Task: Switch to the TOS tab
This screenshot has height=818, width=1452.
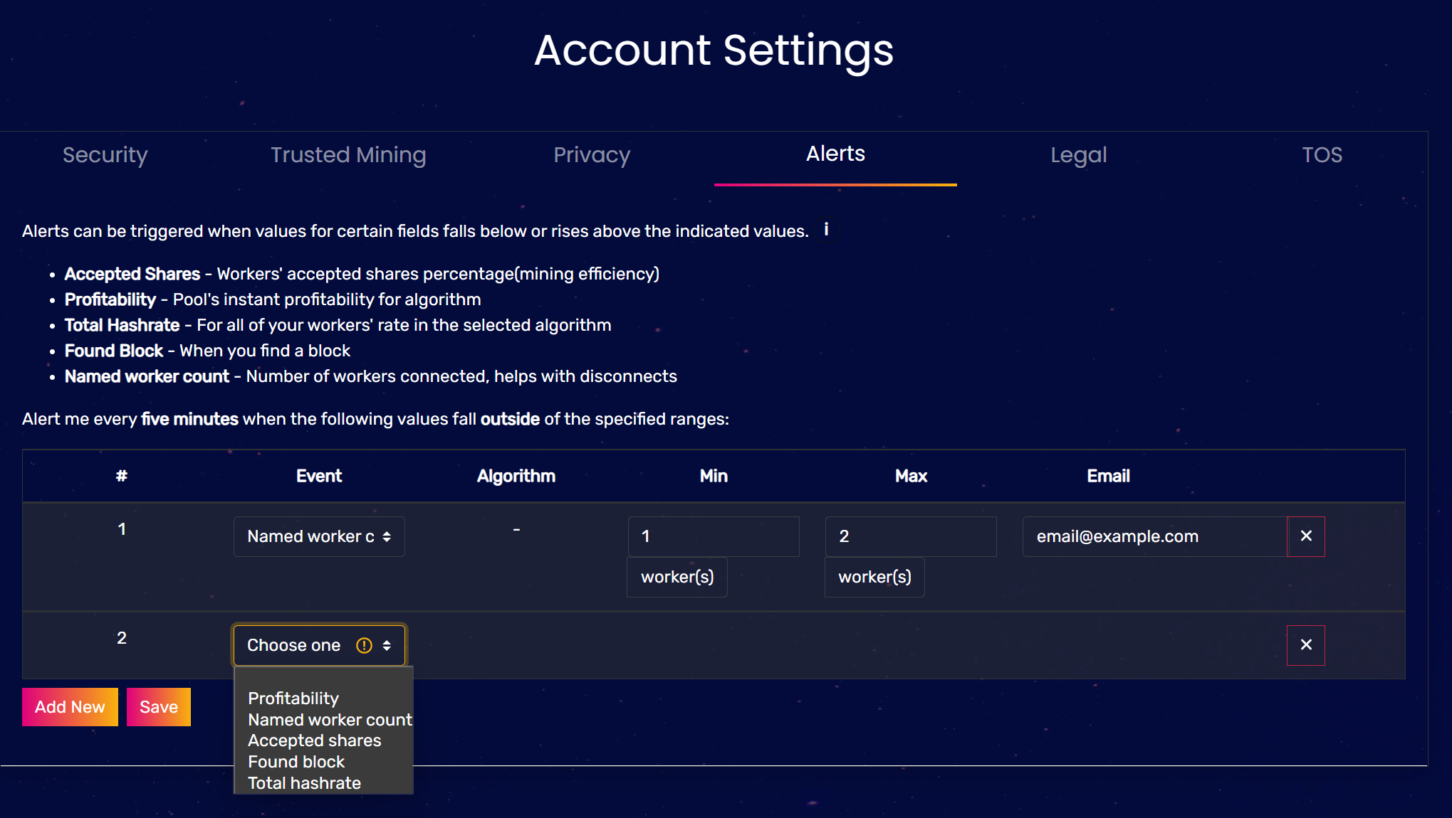Action: pos(1322,155)
